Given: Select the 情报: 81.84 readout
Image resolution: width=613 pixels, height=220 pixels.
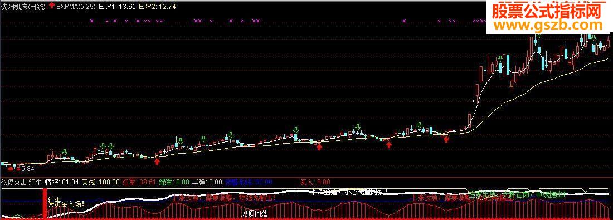Looking at the screenshot, I should pyautogui.click(x=62, y=182).
